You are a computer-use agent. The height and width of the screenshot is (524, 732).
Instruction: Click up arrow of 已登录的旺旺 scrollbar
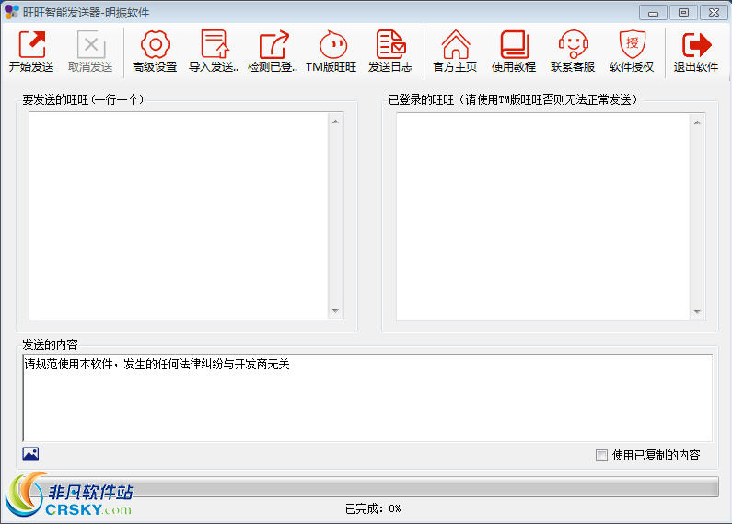pyautogui.click(x=697, y=122)
